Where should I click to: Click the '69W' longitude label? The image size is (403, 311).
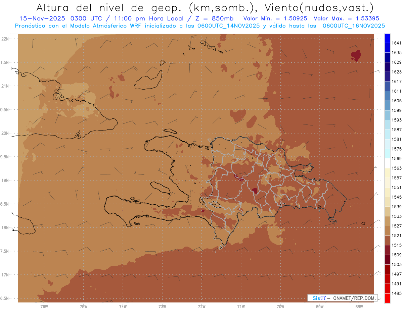(x=320, y=306)
